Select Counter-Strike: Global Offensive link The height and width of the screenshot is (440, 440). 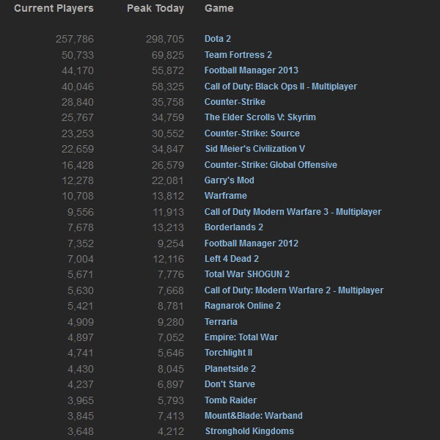click(x=271, y=165)
